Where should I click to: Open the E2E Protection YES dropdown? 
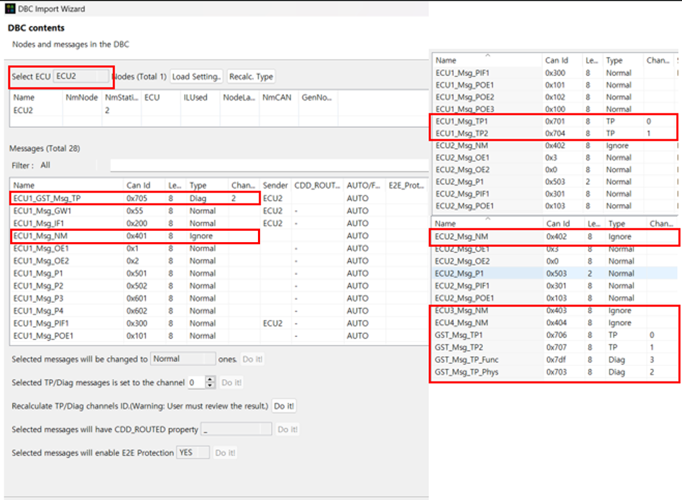[193, 453]
